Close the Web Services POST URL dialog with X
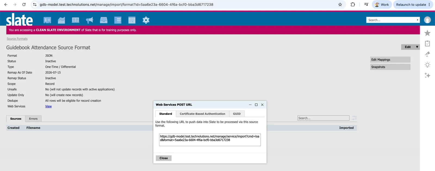The height and width of the screenshot is (171, 435). coord(262,105)
